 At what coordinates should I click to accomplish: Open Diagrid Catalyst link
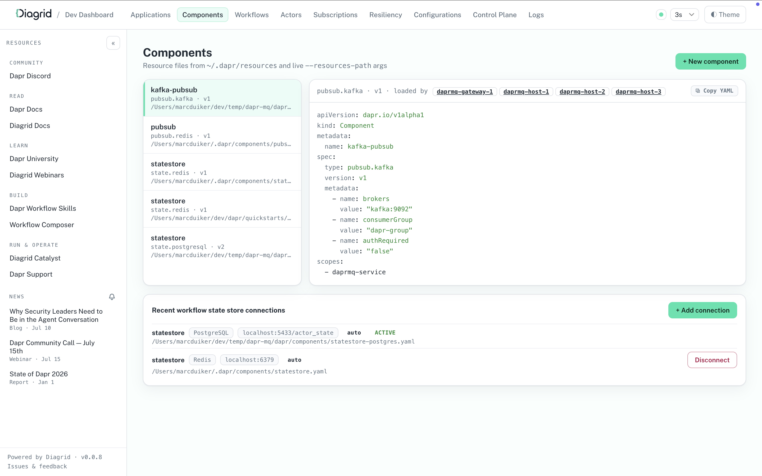click(x=35, y=258)
